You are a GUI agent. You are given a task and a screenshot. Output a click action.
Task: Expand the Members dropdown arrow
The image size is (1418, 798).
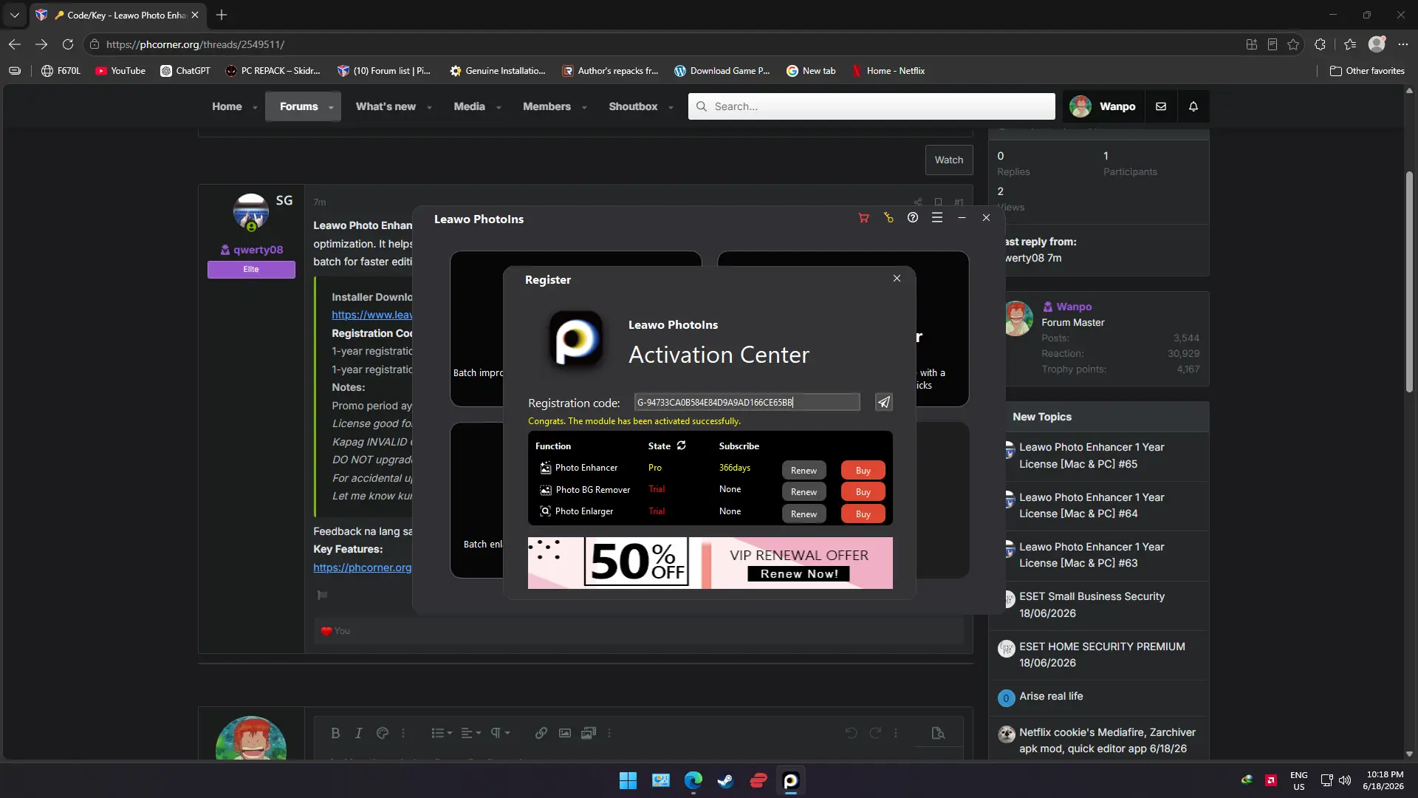click(584, 107)
